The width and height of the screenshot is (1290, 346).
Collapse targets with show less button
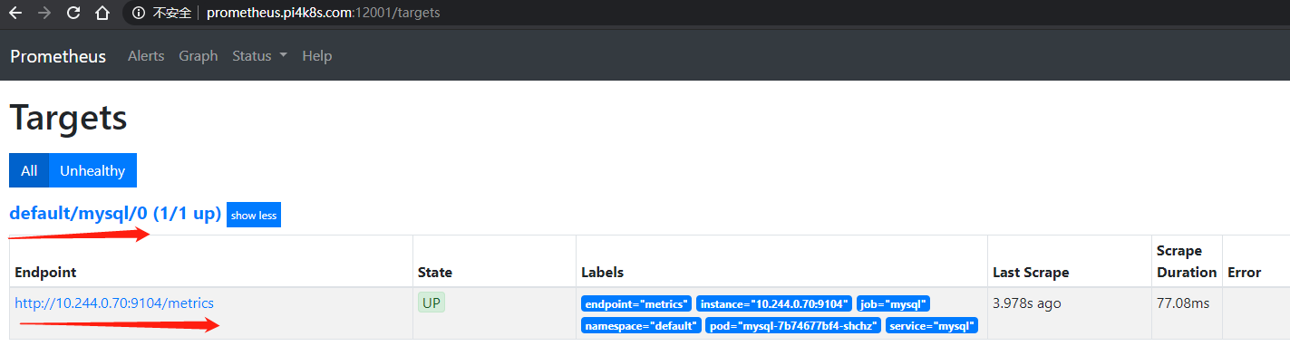(x=254, y=215)
